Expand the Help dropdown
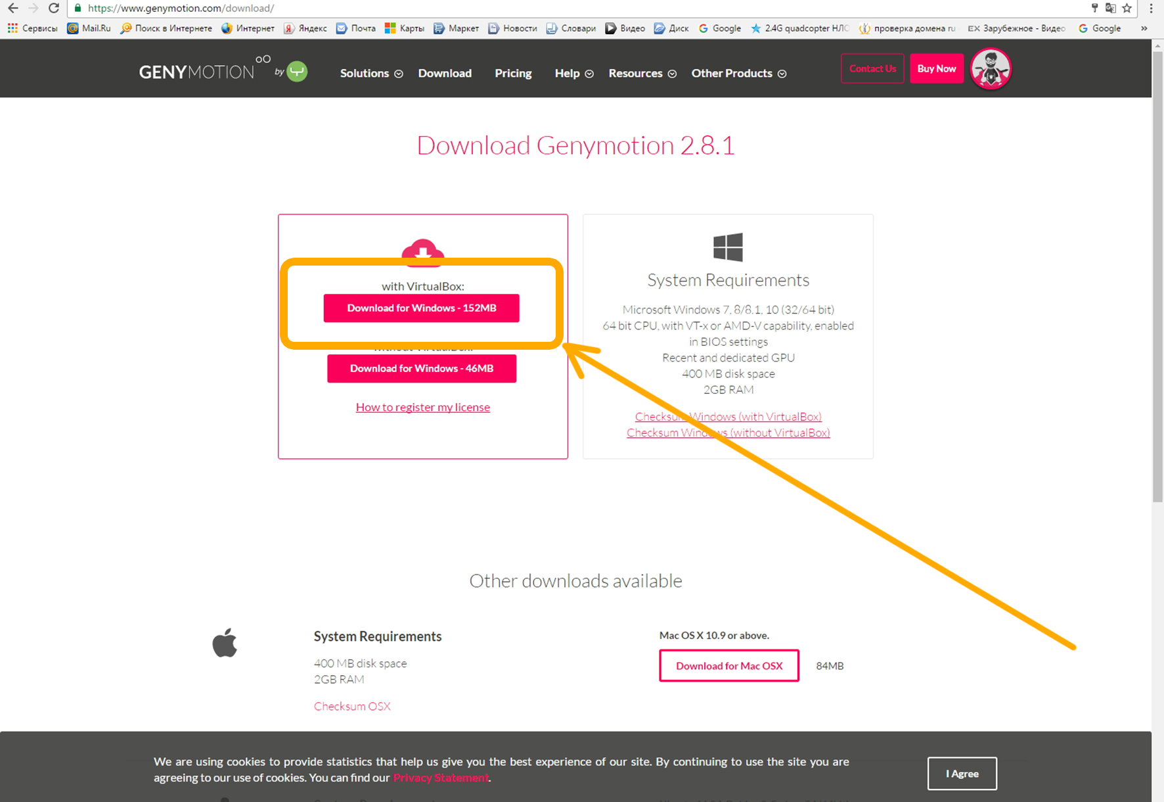The image size is (1164, 802). click(574, 73)
